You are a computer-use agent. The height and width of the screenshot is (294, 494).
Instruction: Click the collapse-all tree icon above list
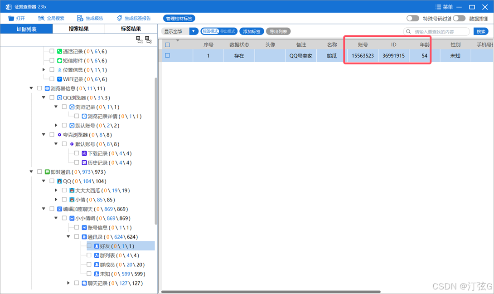pyautogui.click(x=139, y=39)
